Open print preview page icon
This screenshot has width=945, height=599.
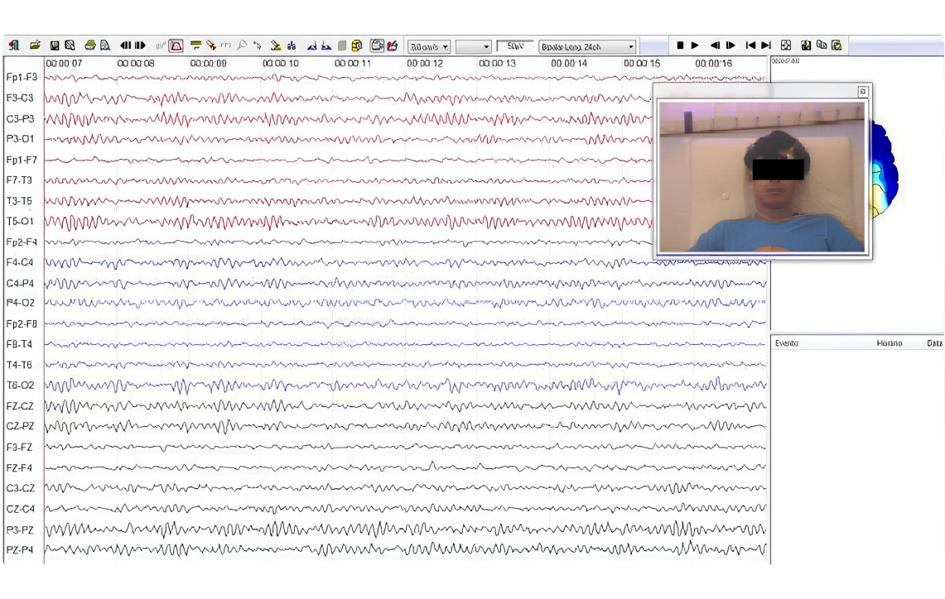point(105,46)
